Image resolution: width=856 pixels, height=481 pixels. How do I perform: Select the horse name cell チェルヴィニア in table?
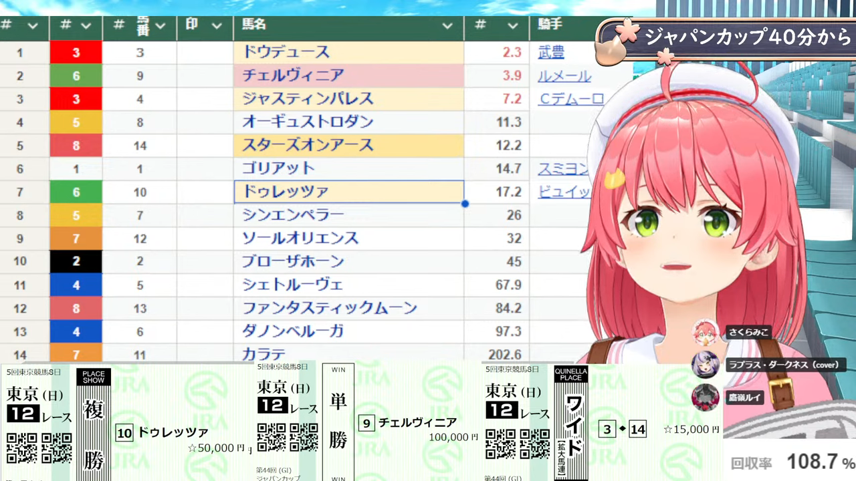(x=348, y=75)
